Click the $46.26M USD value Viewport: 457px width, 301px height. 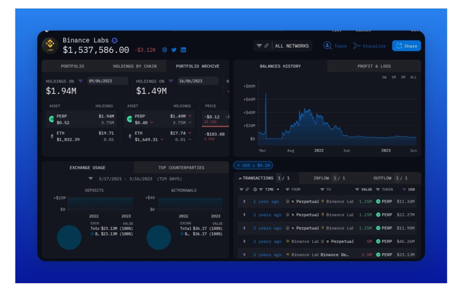pyautogui.click(x=406, y=241)
